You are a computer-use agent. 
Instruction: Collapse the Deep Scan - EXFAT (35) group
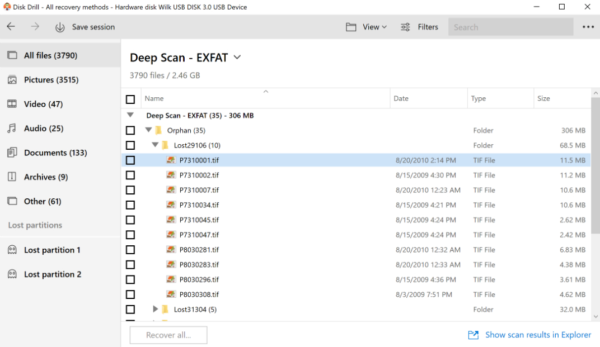[x=130, y=115]
